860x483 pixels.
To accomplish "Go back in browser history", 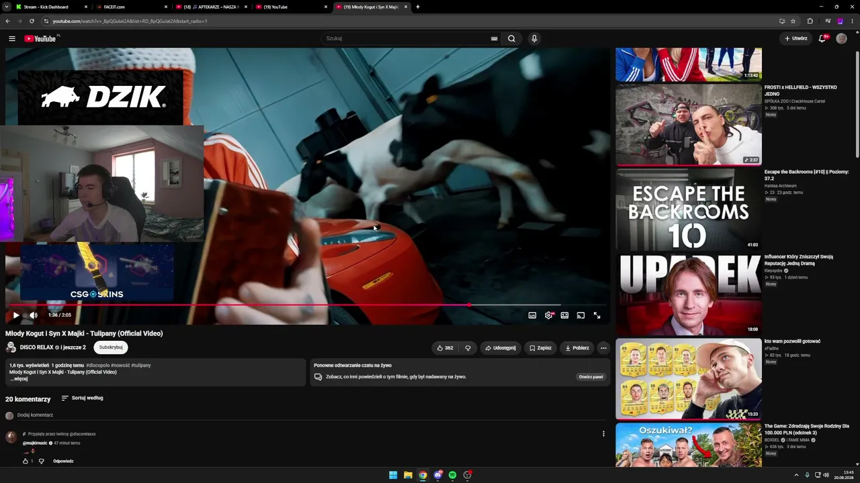I will 8,21.
